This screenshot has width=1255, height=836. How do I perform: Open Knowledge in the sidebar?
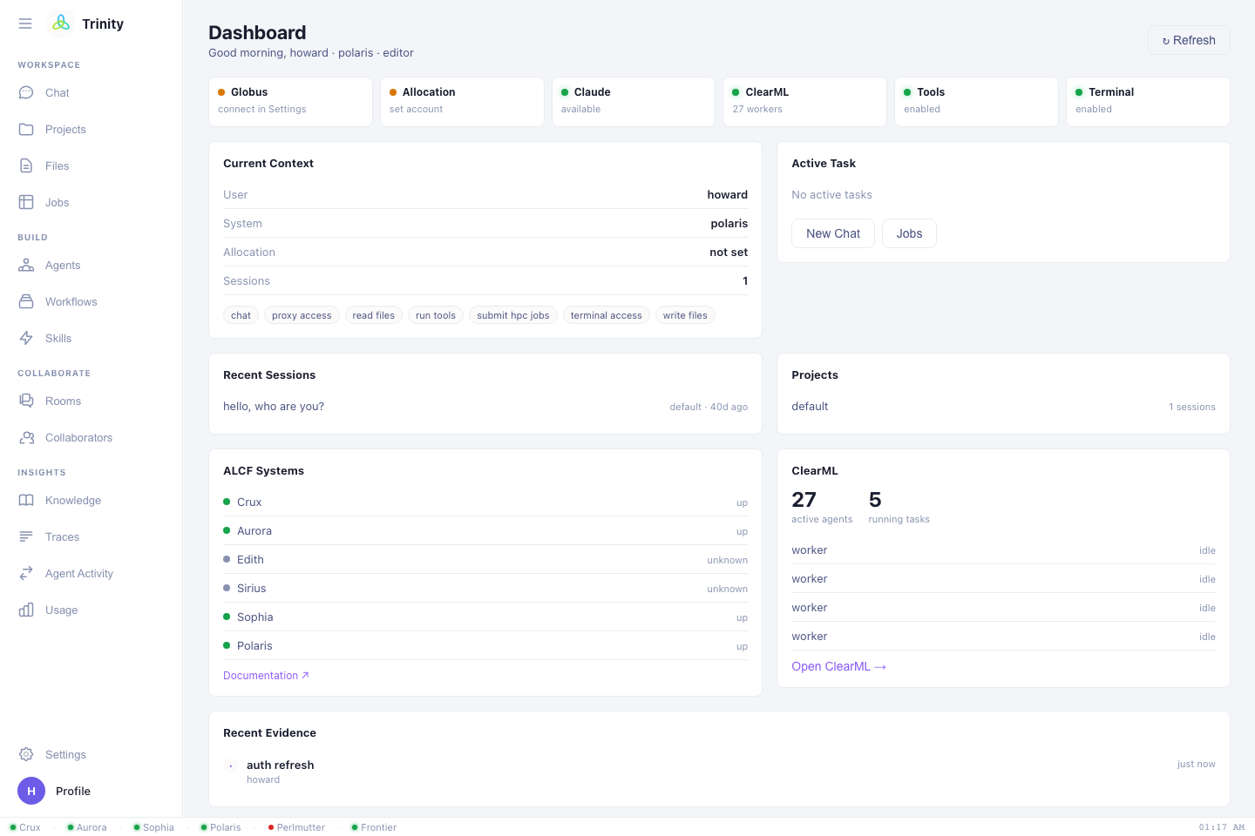pyautogui.click(x=91, y=500)
